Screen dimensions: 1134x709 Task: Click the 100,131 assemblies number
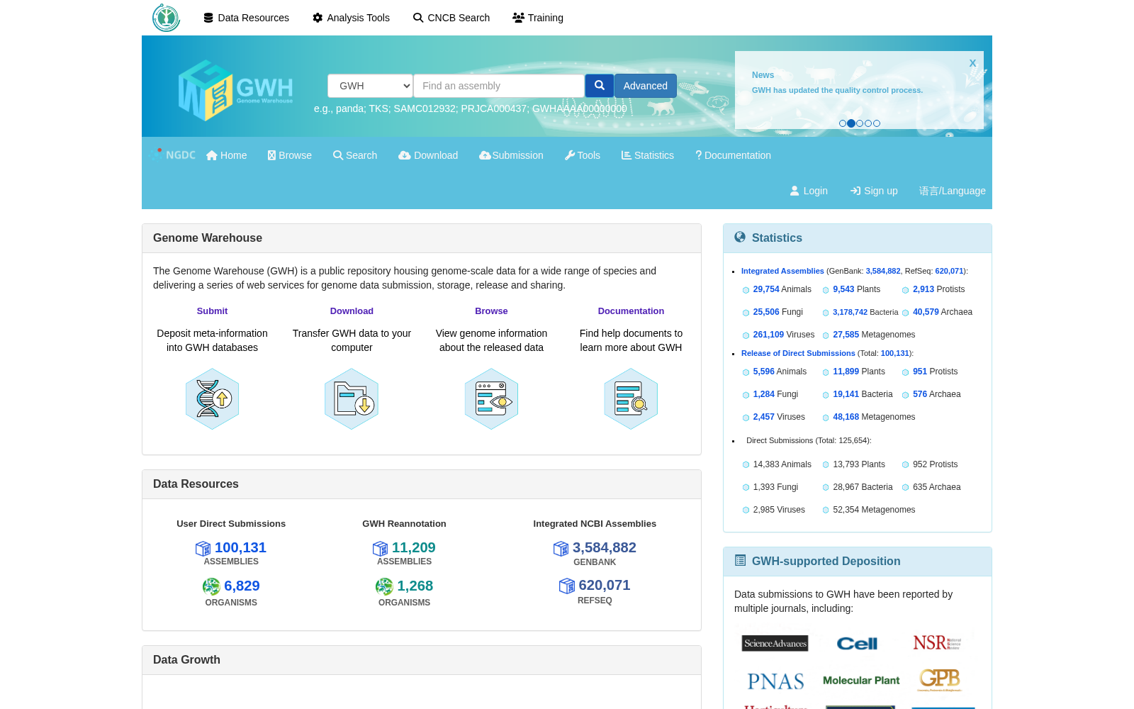click(x=240, y=547)
